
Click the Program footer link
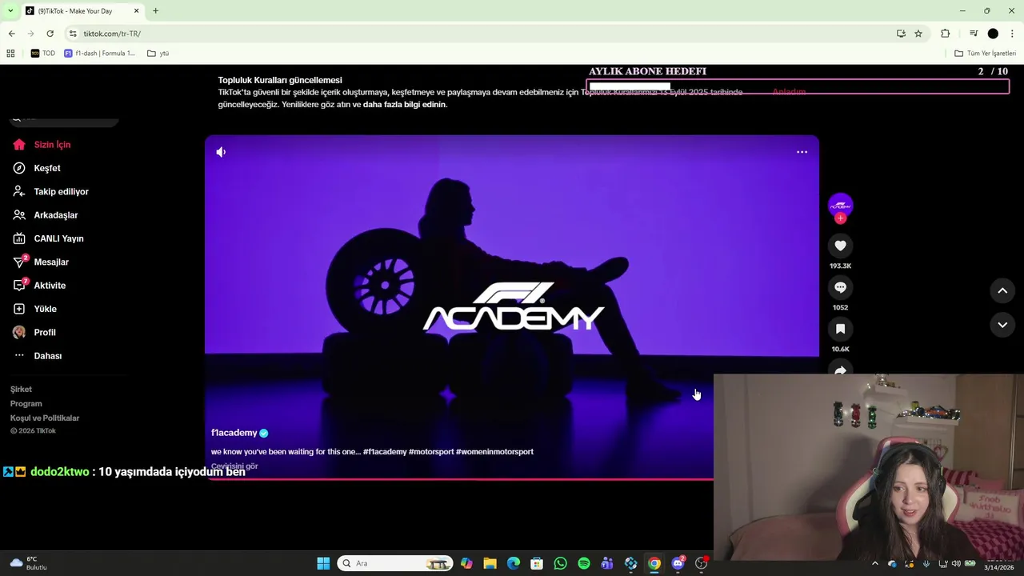[x=26, y=404]
